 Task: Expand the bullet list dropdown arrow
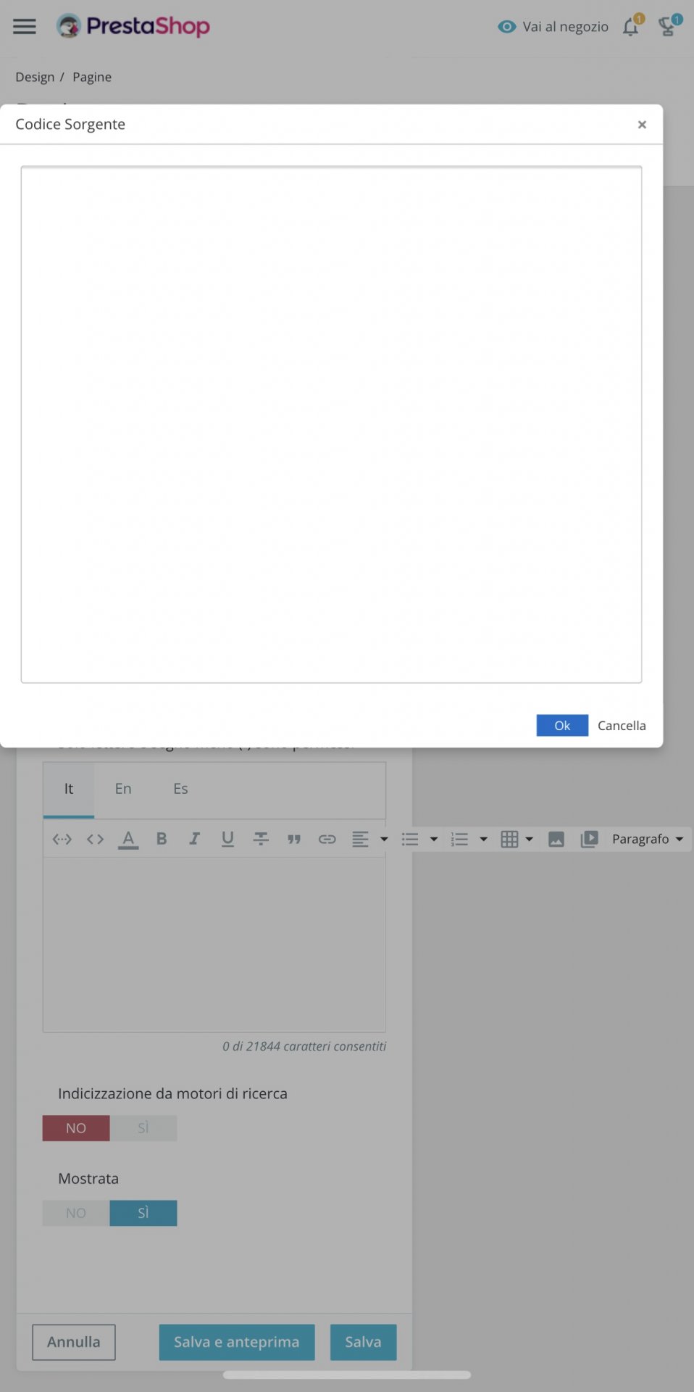(x=434, y=840)
